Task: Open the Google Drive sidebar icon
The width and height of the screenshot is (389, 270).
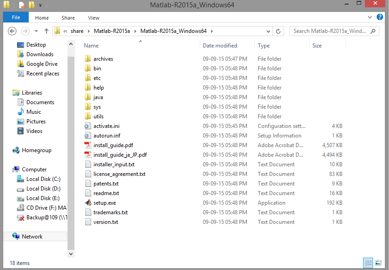Action: [21, 64]
